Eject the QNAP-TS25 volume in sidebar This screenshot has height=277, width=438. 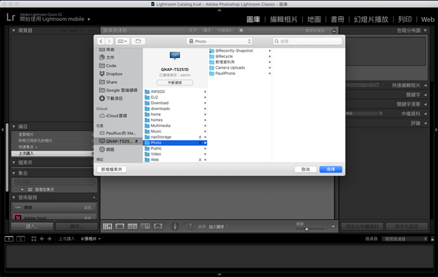[136, 141]
